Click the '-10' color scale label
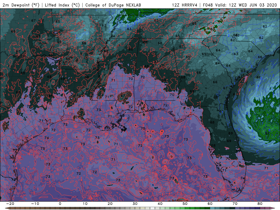280x210 pixels. pyautogui.click(x=35, y=204)
